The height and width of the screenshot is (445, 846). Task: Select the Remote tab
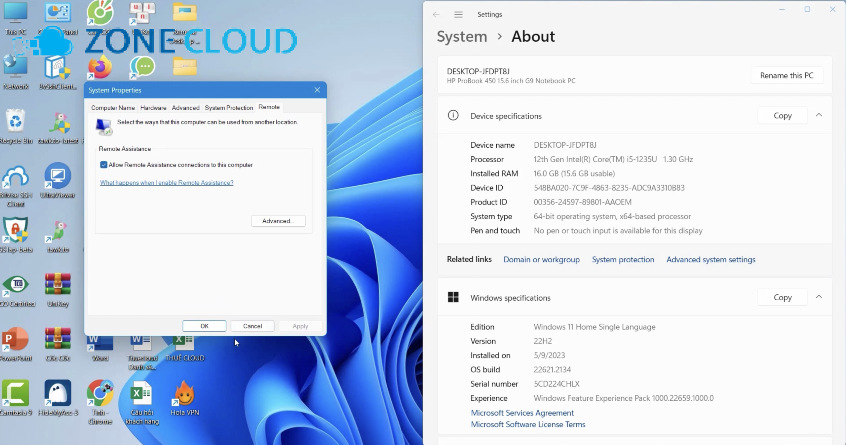pyautogui.click(x=269, y=107)
